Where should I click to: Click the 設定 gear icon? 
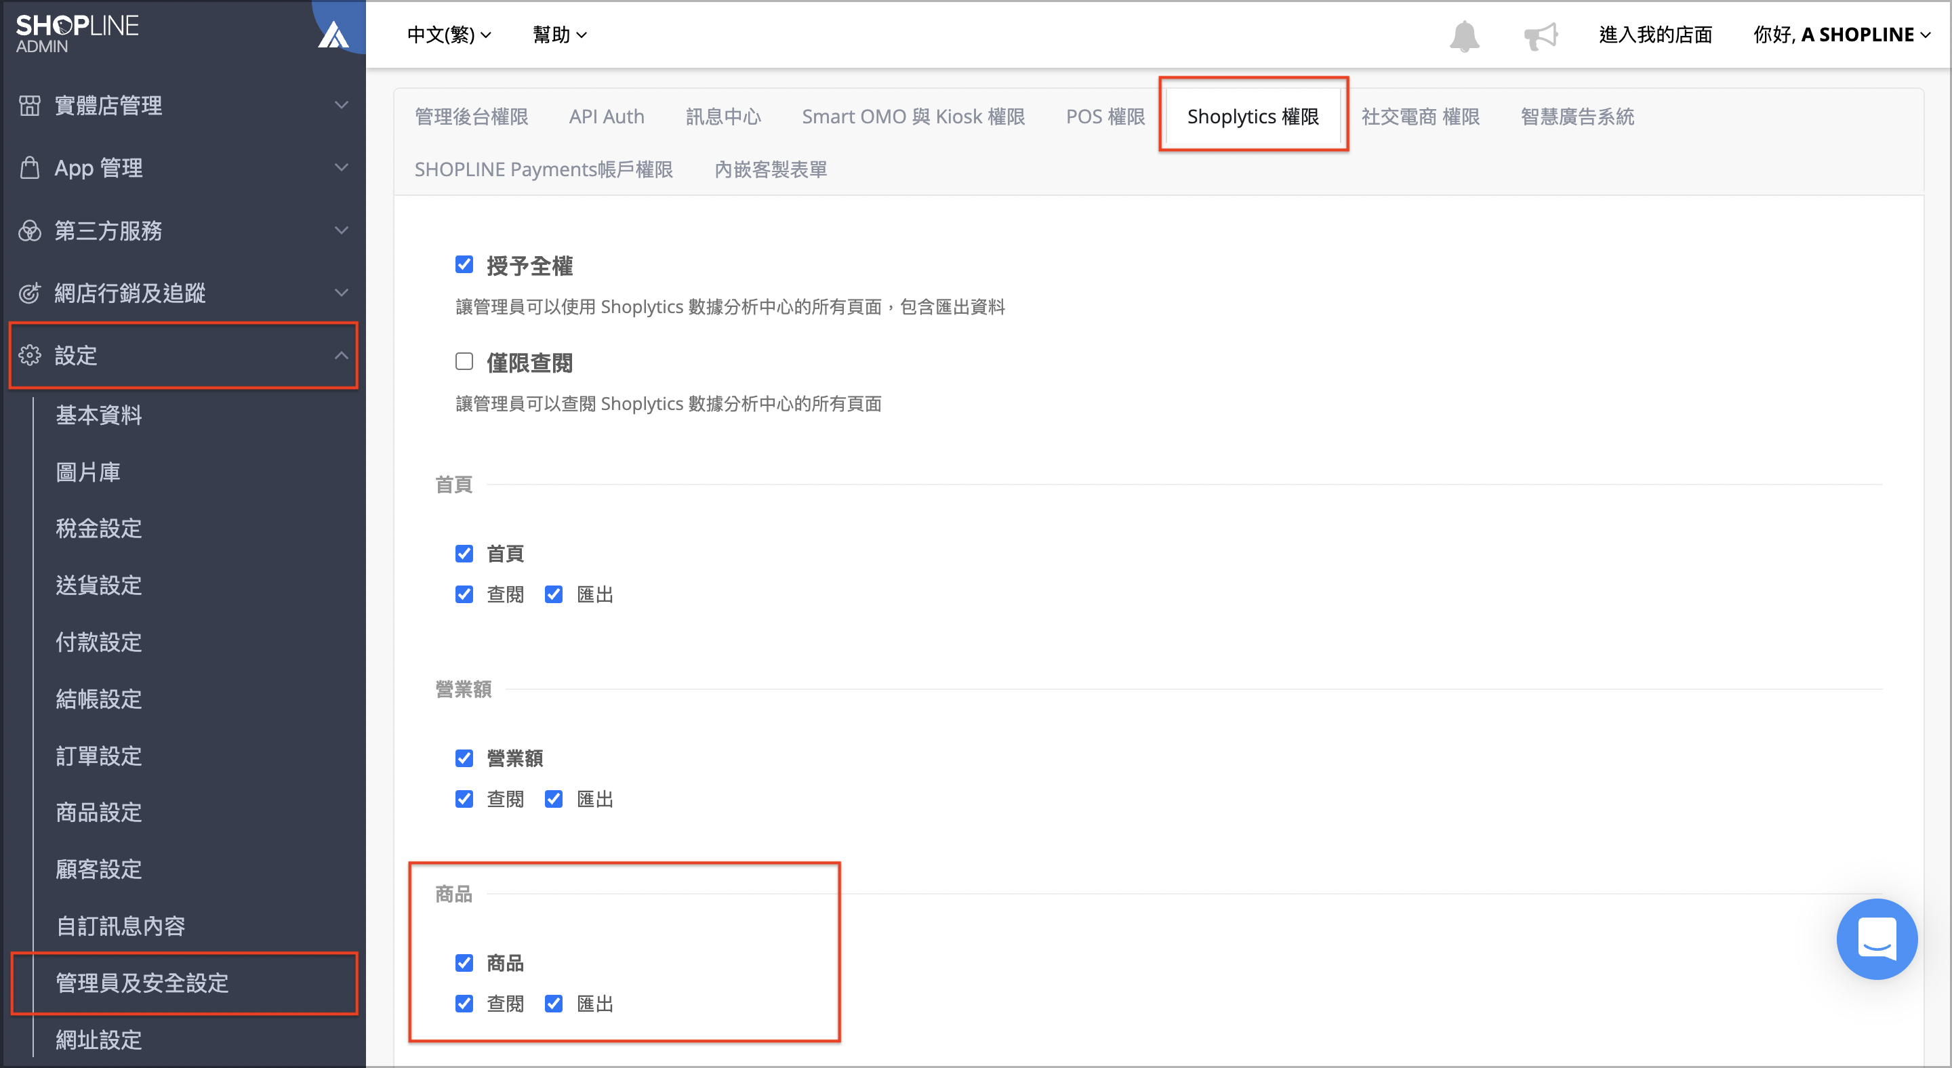point(30,355)
